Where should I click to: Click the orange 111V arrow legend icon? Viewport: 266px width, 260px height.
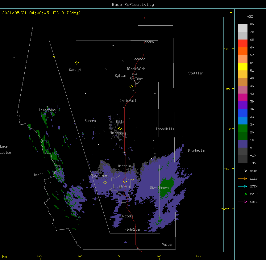243,178
